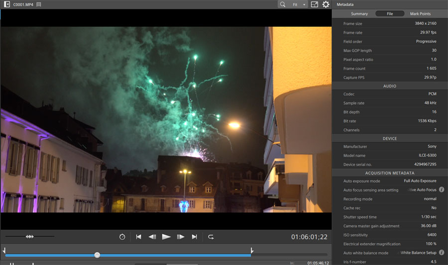Click the DEVICE section header

(x=390, y=138)
